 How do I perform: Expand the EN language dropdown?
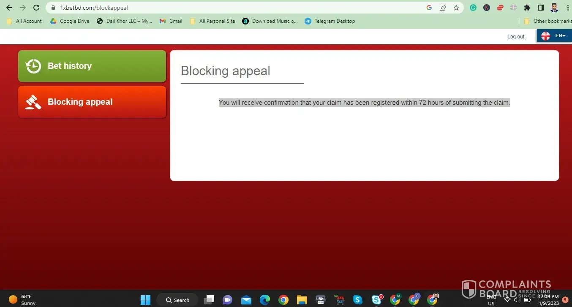[554, 36]
